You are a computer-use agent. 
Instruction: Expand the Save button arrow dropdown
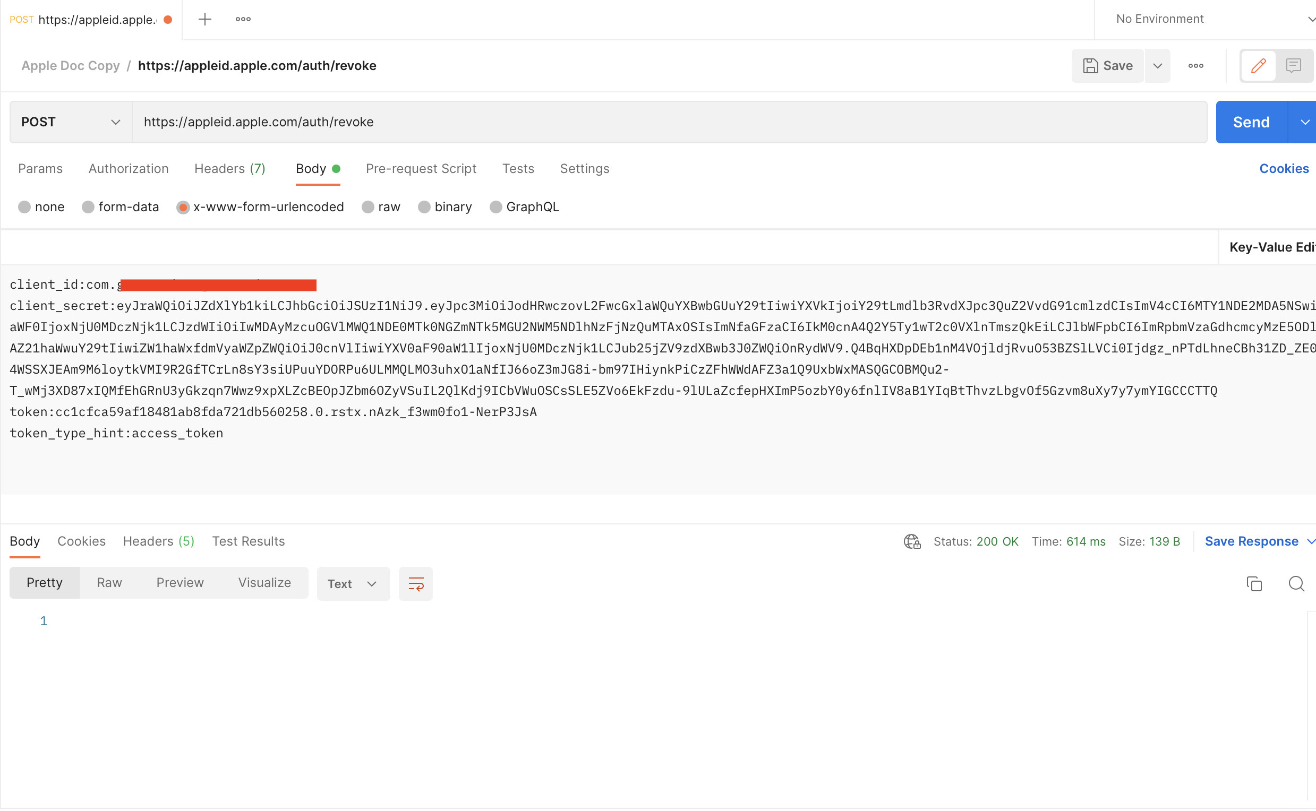point(1157,65)
